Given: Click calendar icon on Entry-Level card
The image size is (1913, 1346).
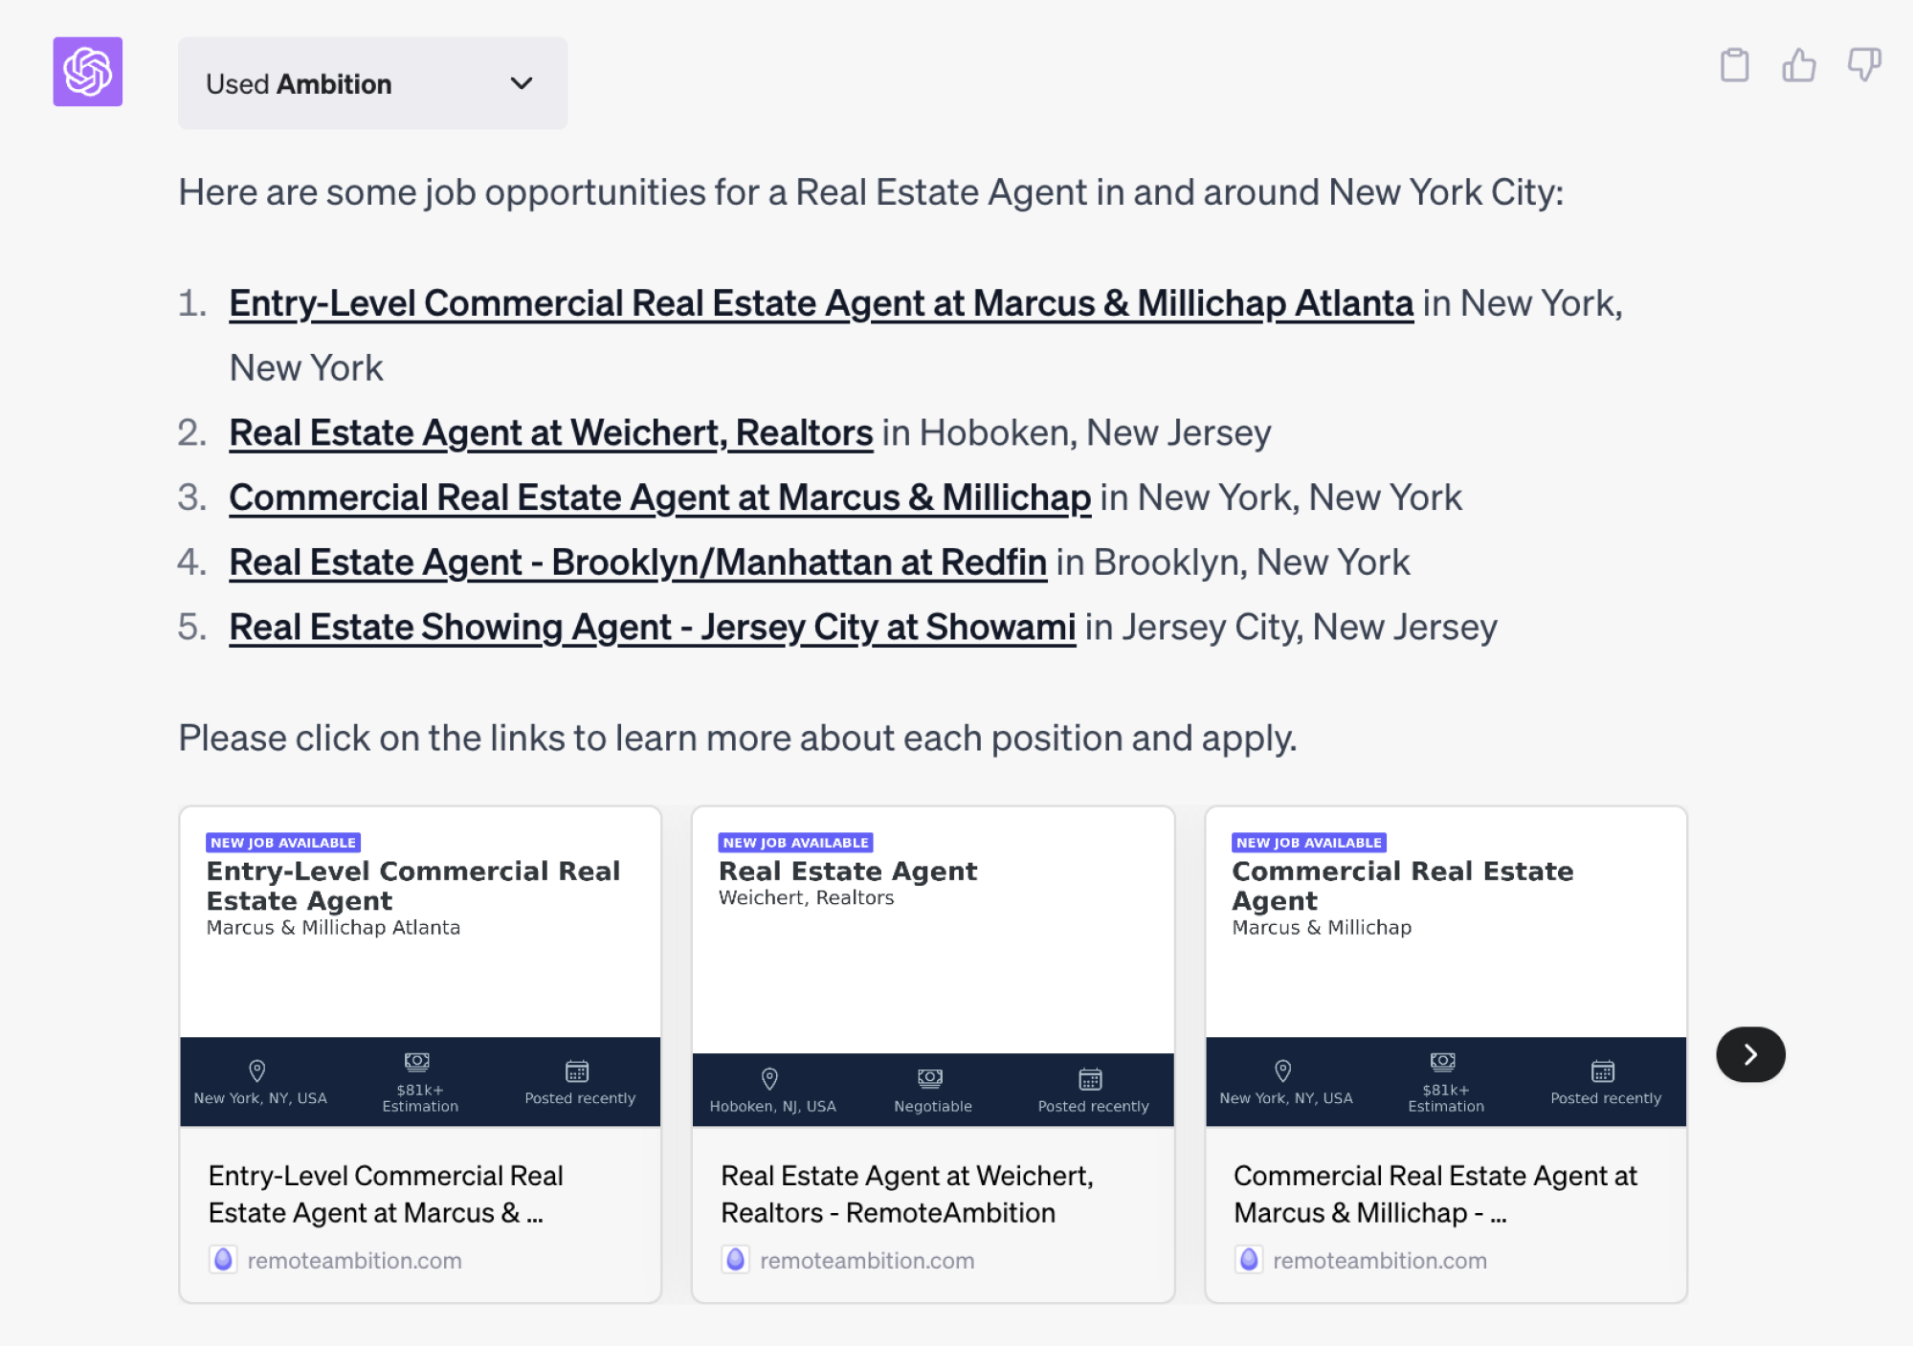Looking at the screenshot, I should tap(577, 1070).
